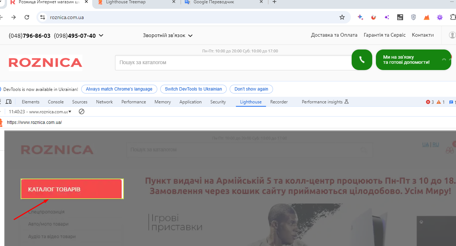Clear all Lighthouse reports icon

click(82, 111)
